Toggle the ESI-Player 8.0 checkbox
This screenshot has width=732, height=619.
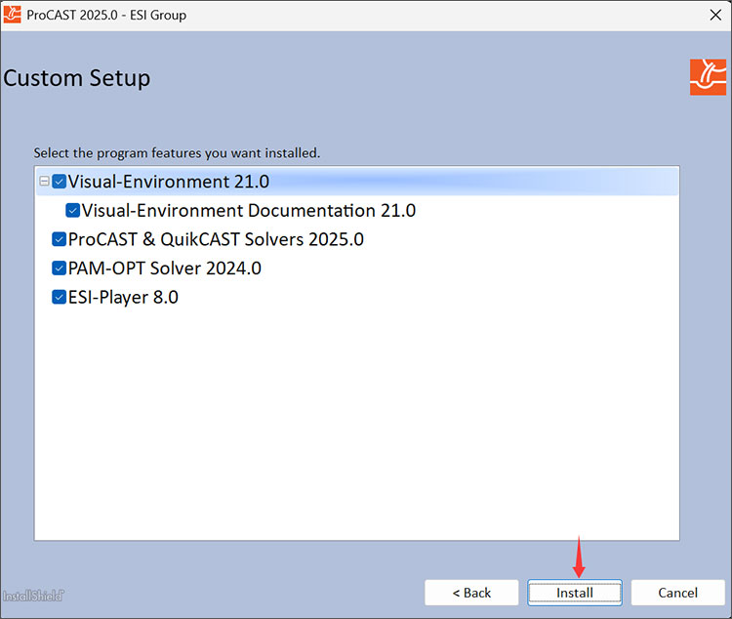(x=59, y=297)
